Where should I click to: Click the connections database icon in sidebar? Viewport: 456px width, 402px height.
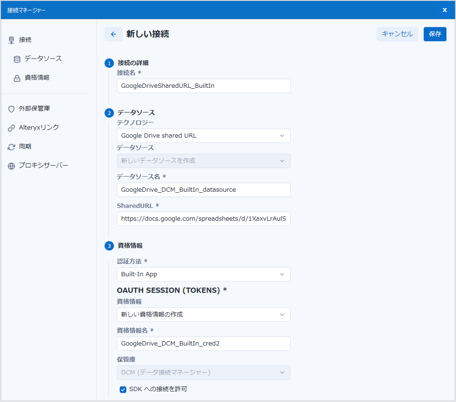pyautogui.click(x=11, y=40)
